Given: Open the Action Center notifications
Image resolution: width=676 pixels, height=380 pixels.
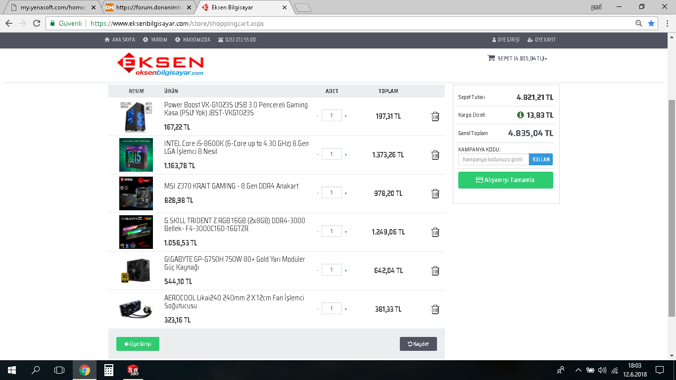Looking at the screenshot, I should [660, 370].
